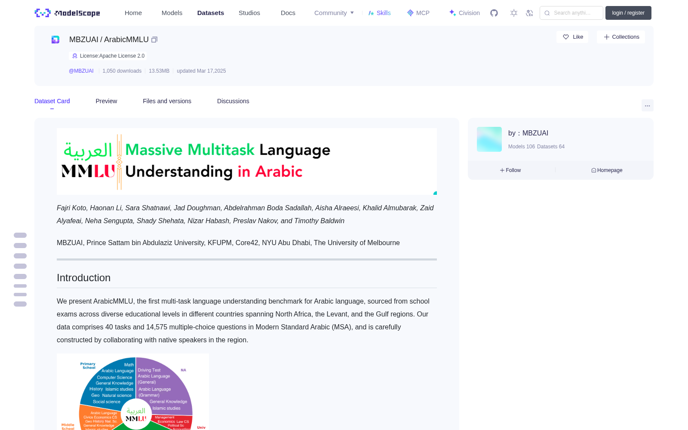Screen dimensions: 688x430
Task: Switch language with the translate icon
Action: pos(530,13)
